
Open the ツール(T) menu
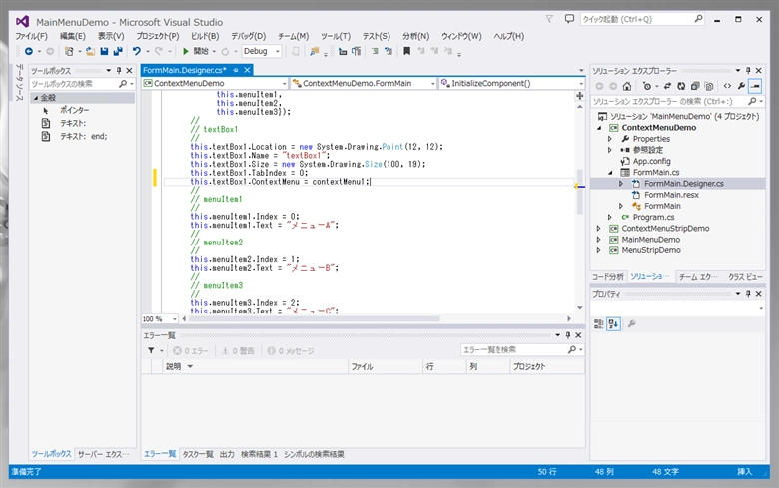[x=335, y=36]
